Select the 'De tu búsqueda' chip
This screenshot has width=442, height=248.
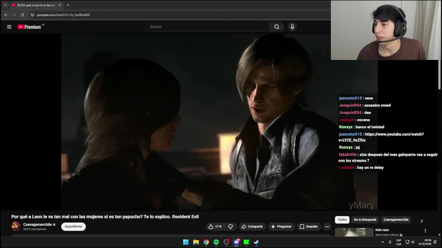(365, 219)
